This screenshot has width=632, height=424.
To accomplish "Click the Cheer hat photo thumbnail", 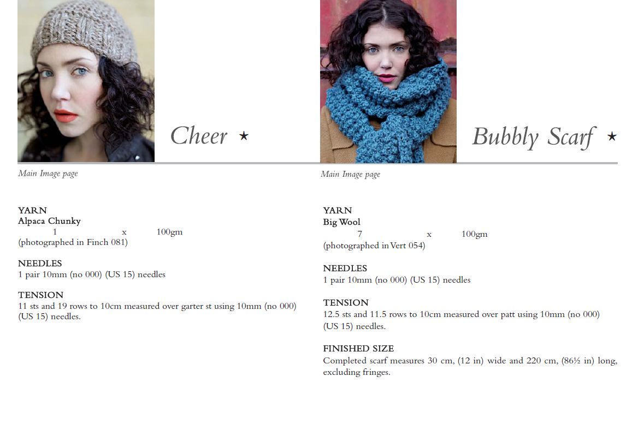I will pyautogui.click(x=86, y=81).
